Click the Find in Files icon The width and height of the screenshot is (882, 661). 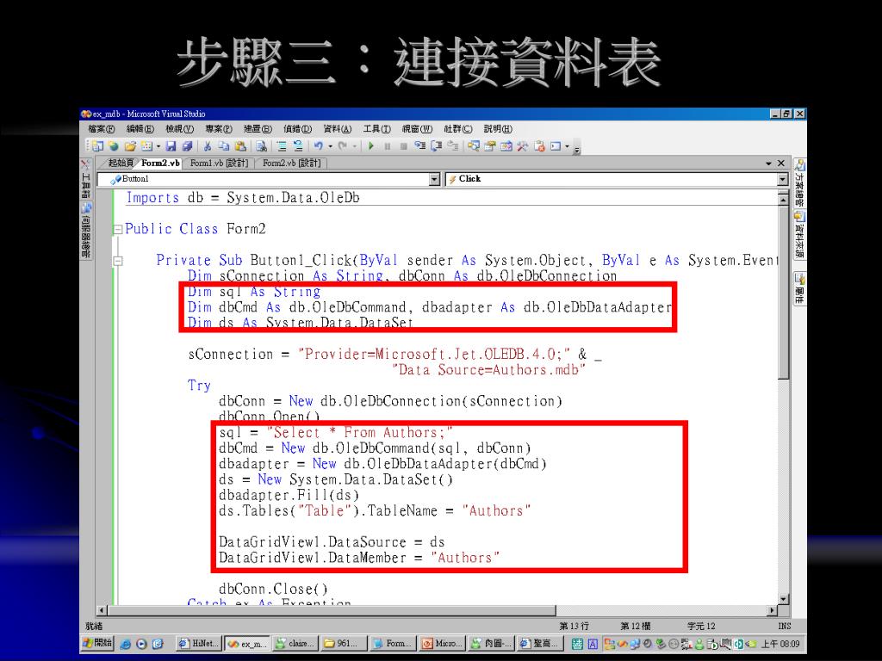[261, 146]
